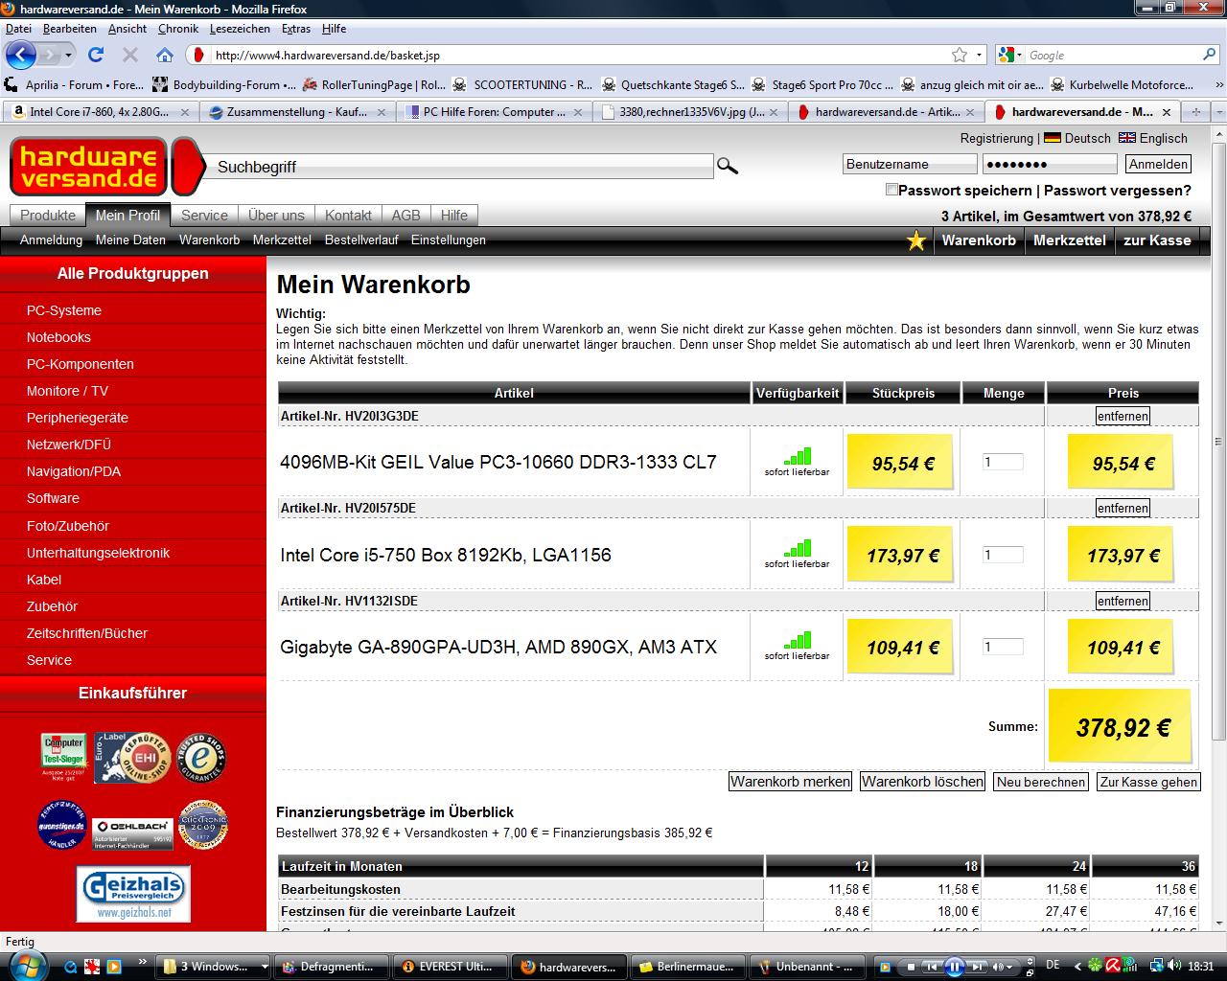The height and width of the screenshot is (981, 1227).
Task: Click the media player pause button in taskbar
Action: [x=955, y=967]
